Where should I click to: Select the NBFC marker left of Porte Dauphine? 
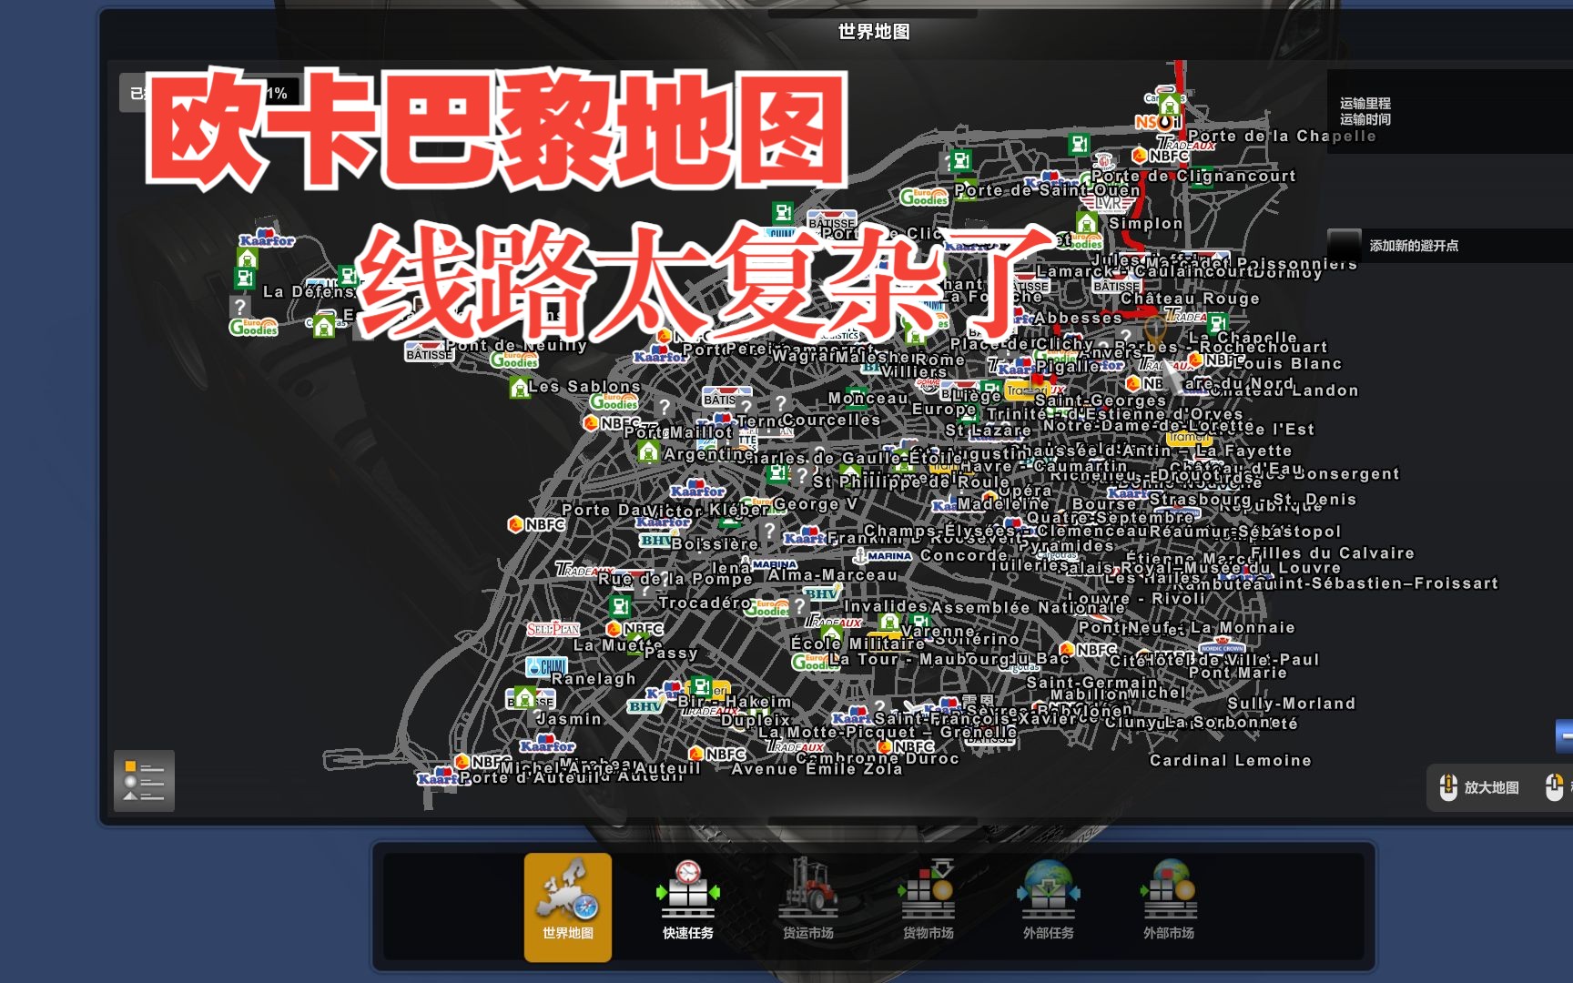coord(537,524)
